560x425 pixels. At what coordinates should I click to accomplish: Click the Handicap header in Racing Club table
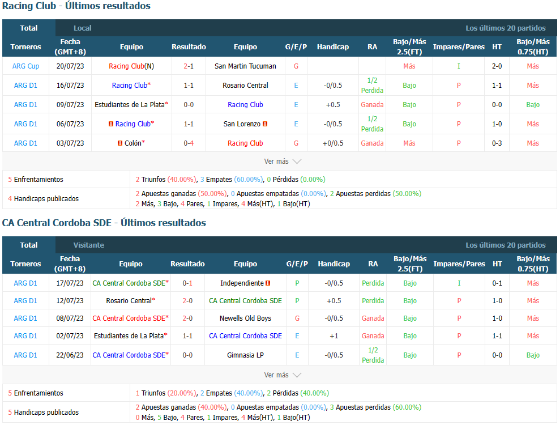pos(333,47)
